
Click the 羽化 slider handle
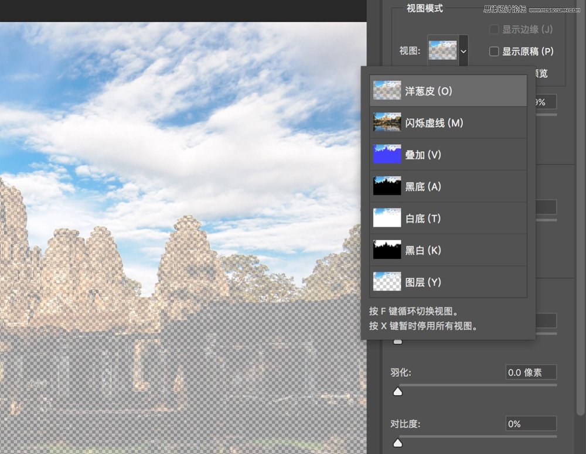[x=398, y=391]
